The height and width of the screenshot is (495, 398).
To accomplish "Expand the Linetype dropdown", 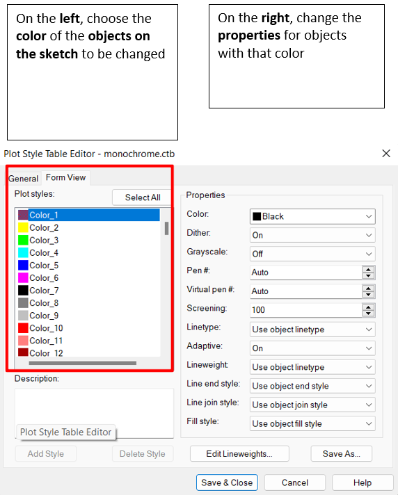I will [x=312, y=330].
